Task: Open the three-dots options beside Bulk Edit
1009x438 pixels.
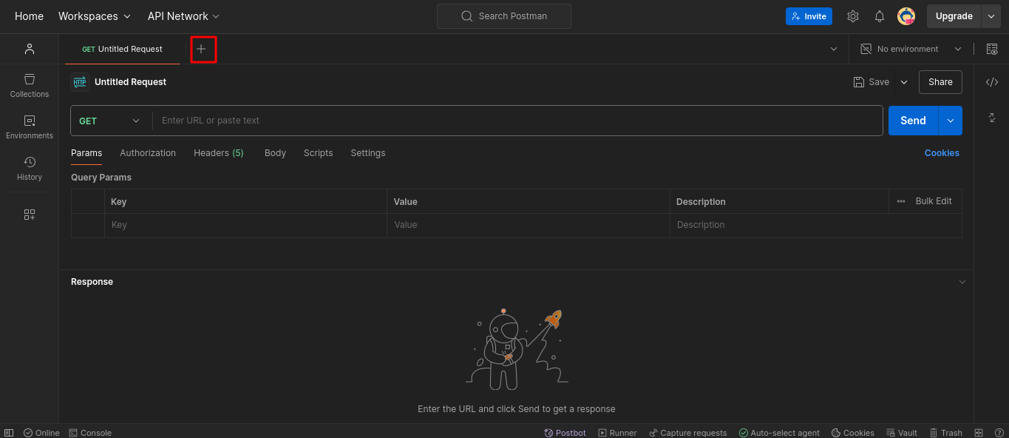Action: pyautogui.click(x=901, y=201)
